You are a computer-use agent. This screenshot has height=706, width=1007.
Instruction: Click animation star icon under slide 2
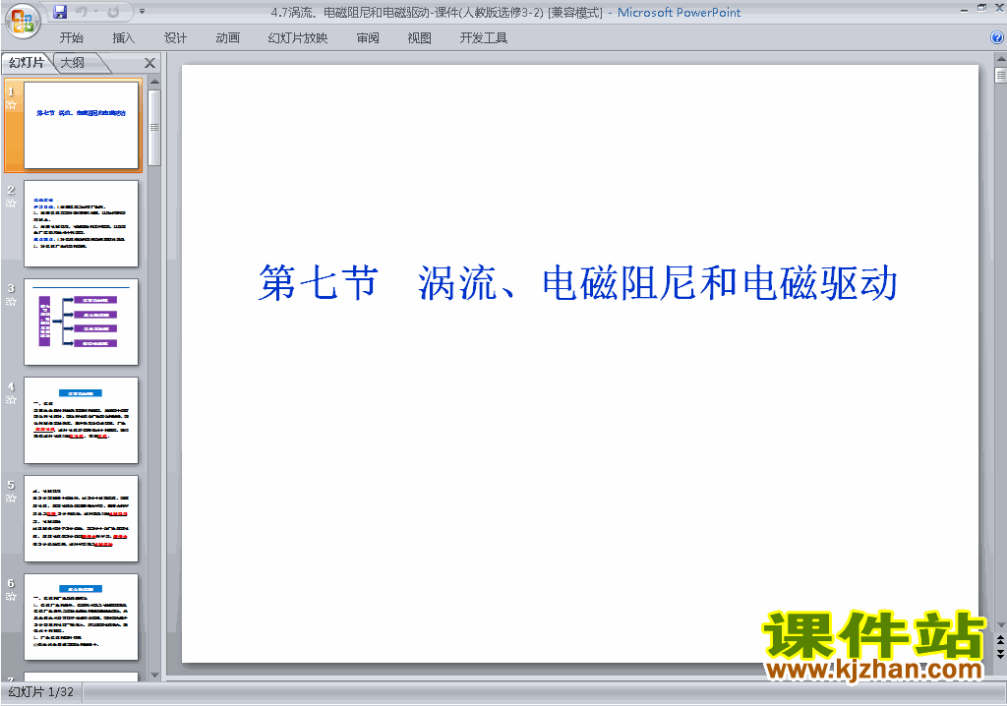click(x=11, y=203)
